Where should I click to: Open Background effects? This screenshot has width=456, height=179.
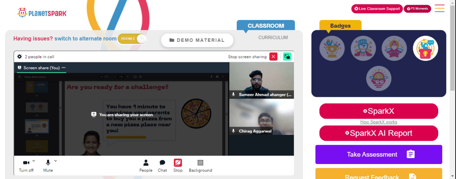tap(200, 166)
